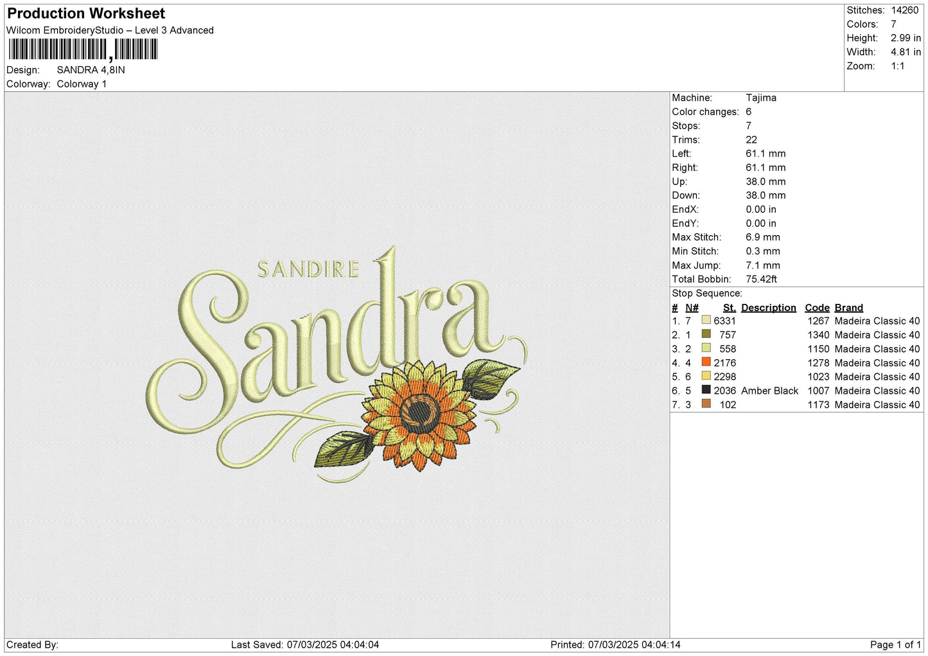Click the Max Stitch value 6.9 mm

[x=763, y=237]
